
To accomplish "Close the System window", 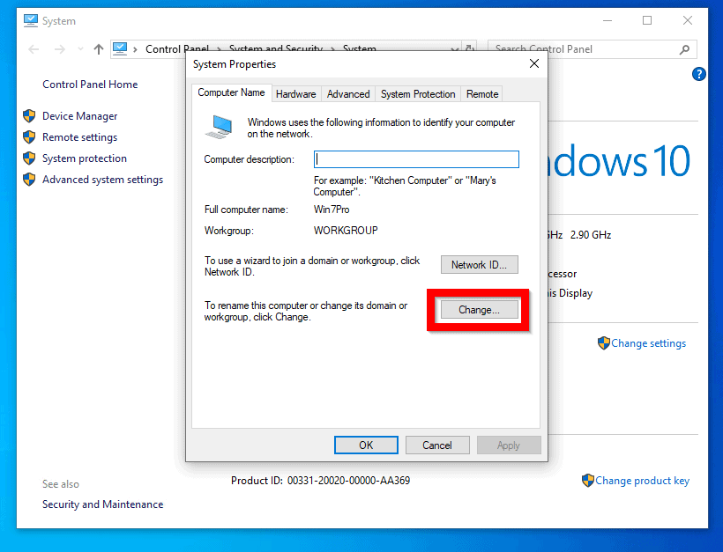I will coord(688,21).
